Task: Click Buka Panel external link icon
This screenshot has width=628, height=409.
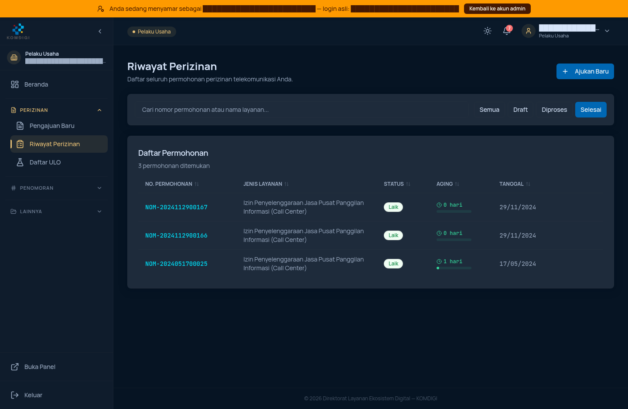Action: [x=15, y=367]
